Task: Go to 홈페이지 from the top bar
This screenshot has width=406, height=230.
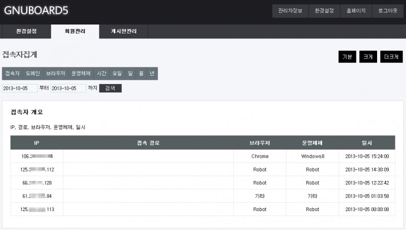Action: point(356,11)
